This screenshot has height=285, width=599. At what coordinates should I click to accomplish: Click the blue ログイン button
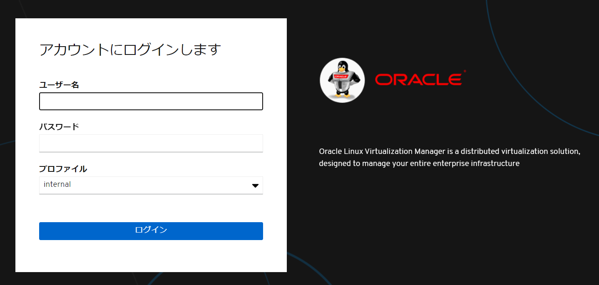(x=151, y=231)
